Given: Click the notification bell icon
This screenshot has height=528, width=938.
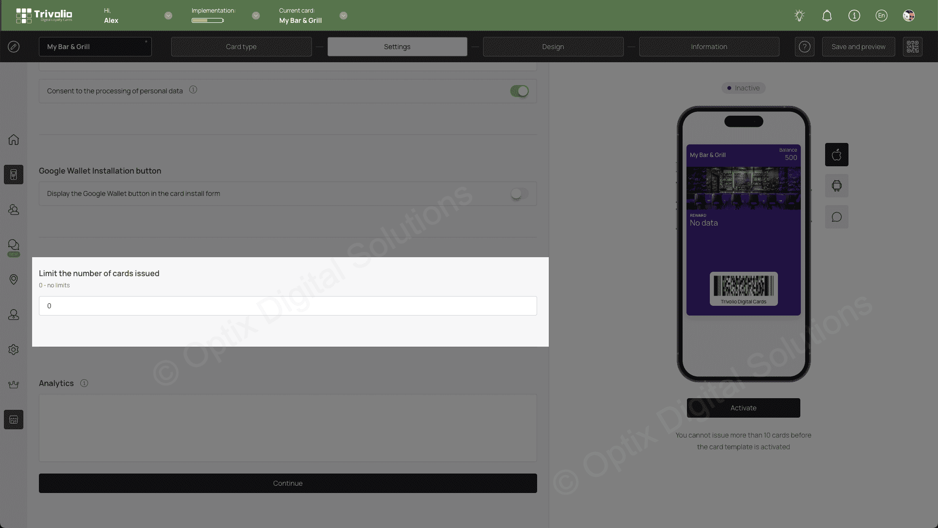Looking at the screenshot, I should [x=827, y=15].
